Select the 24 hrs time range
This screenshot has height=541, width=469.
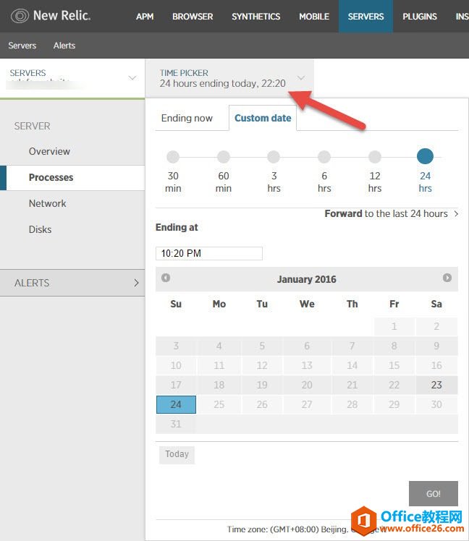(425, 156)
